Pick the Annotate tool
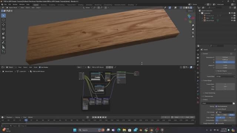Viewport: 237px width, 133px height. point(3,43)
